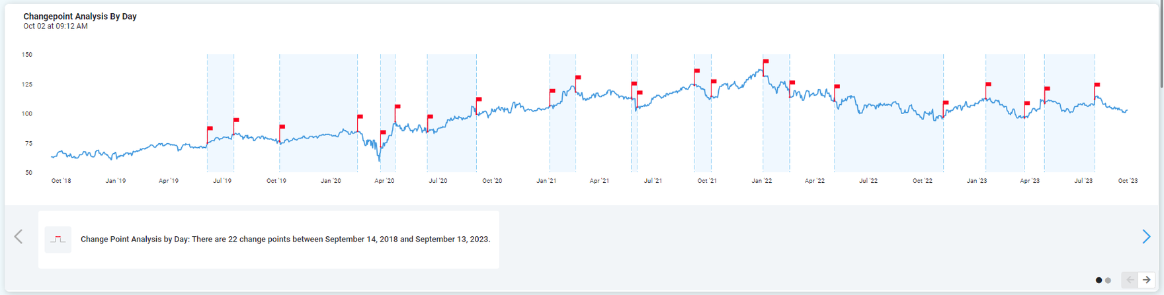Click the gray previous-insight chevron on the left
The height and width of the screenshot is (295, 1164).
pos(19,237)
